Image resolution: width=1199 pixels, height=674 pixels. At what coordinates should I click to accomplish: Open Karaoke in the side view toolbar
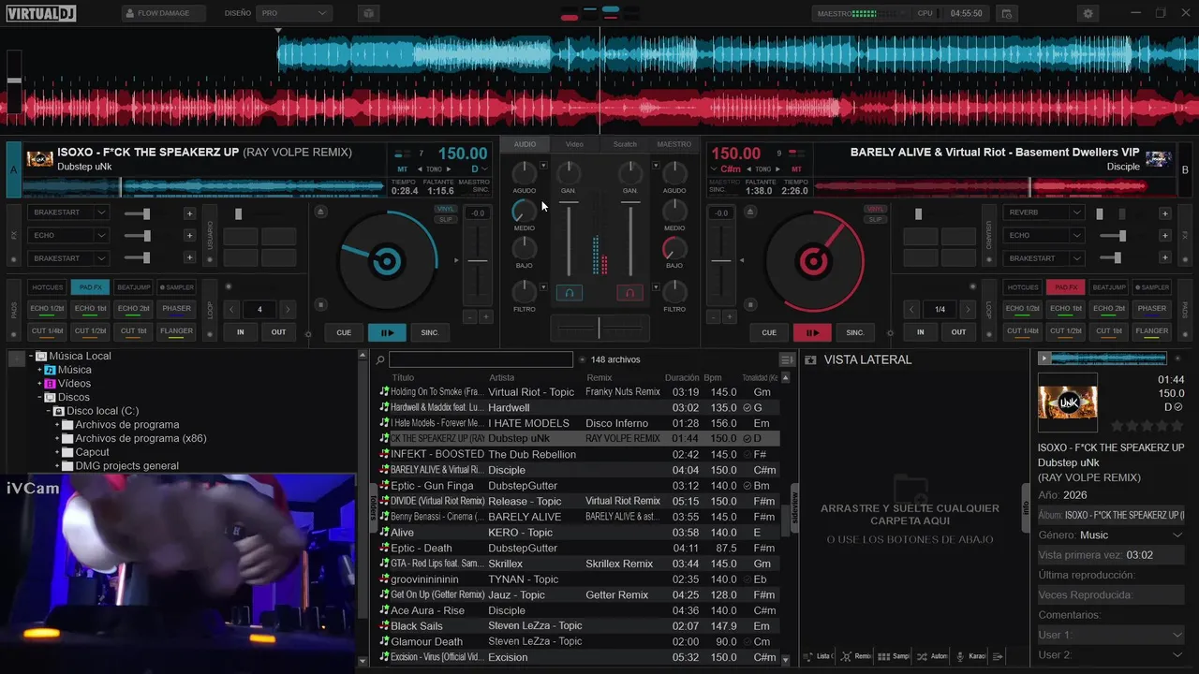970,656
